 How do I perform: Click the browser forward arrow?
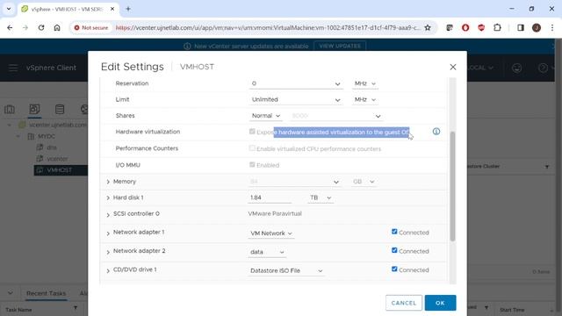coord(25,27)
